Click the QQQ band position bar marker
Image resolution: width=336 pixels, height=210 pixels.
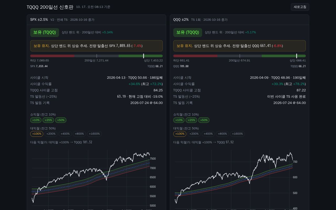coord(297,56)
